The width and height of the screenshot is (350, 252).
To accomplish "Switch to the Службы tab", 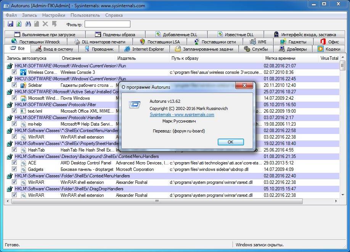I will 256,49.
